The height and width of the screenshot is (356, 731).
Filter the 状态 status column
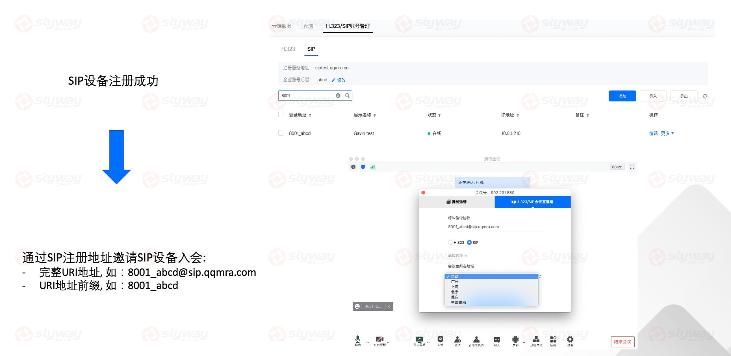pos(439,115)
